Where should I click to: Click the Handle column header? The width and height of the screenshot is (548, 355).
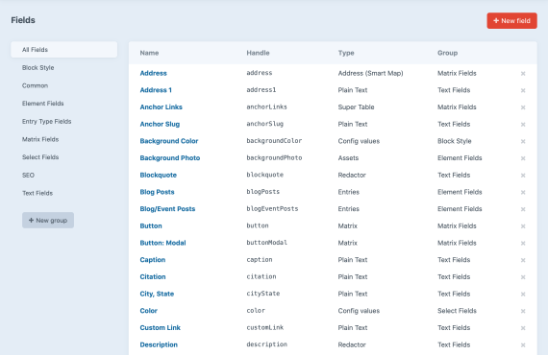click(x=258, y=53)
